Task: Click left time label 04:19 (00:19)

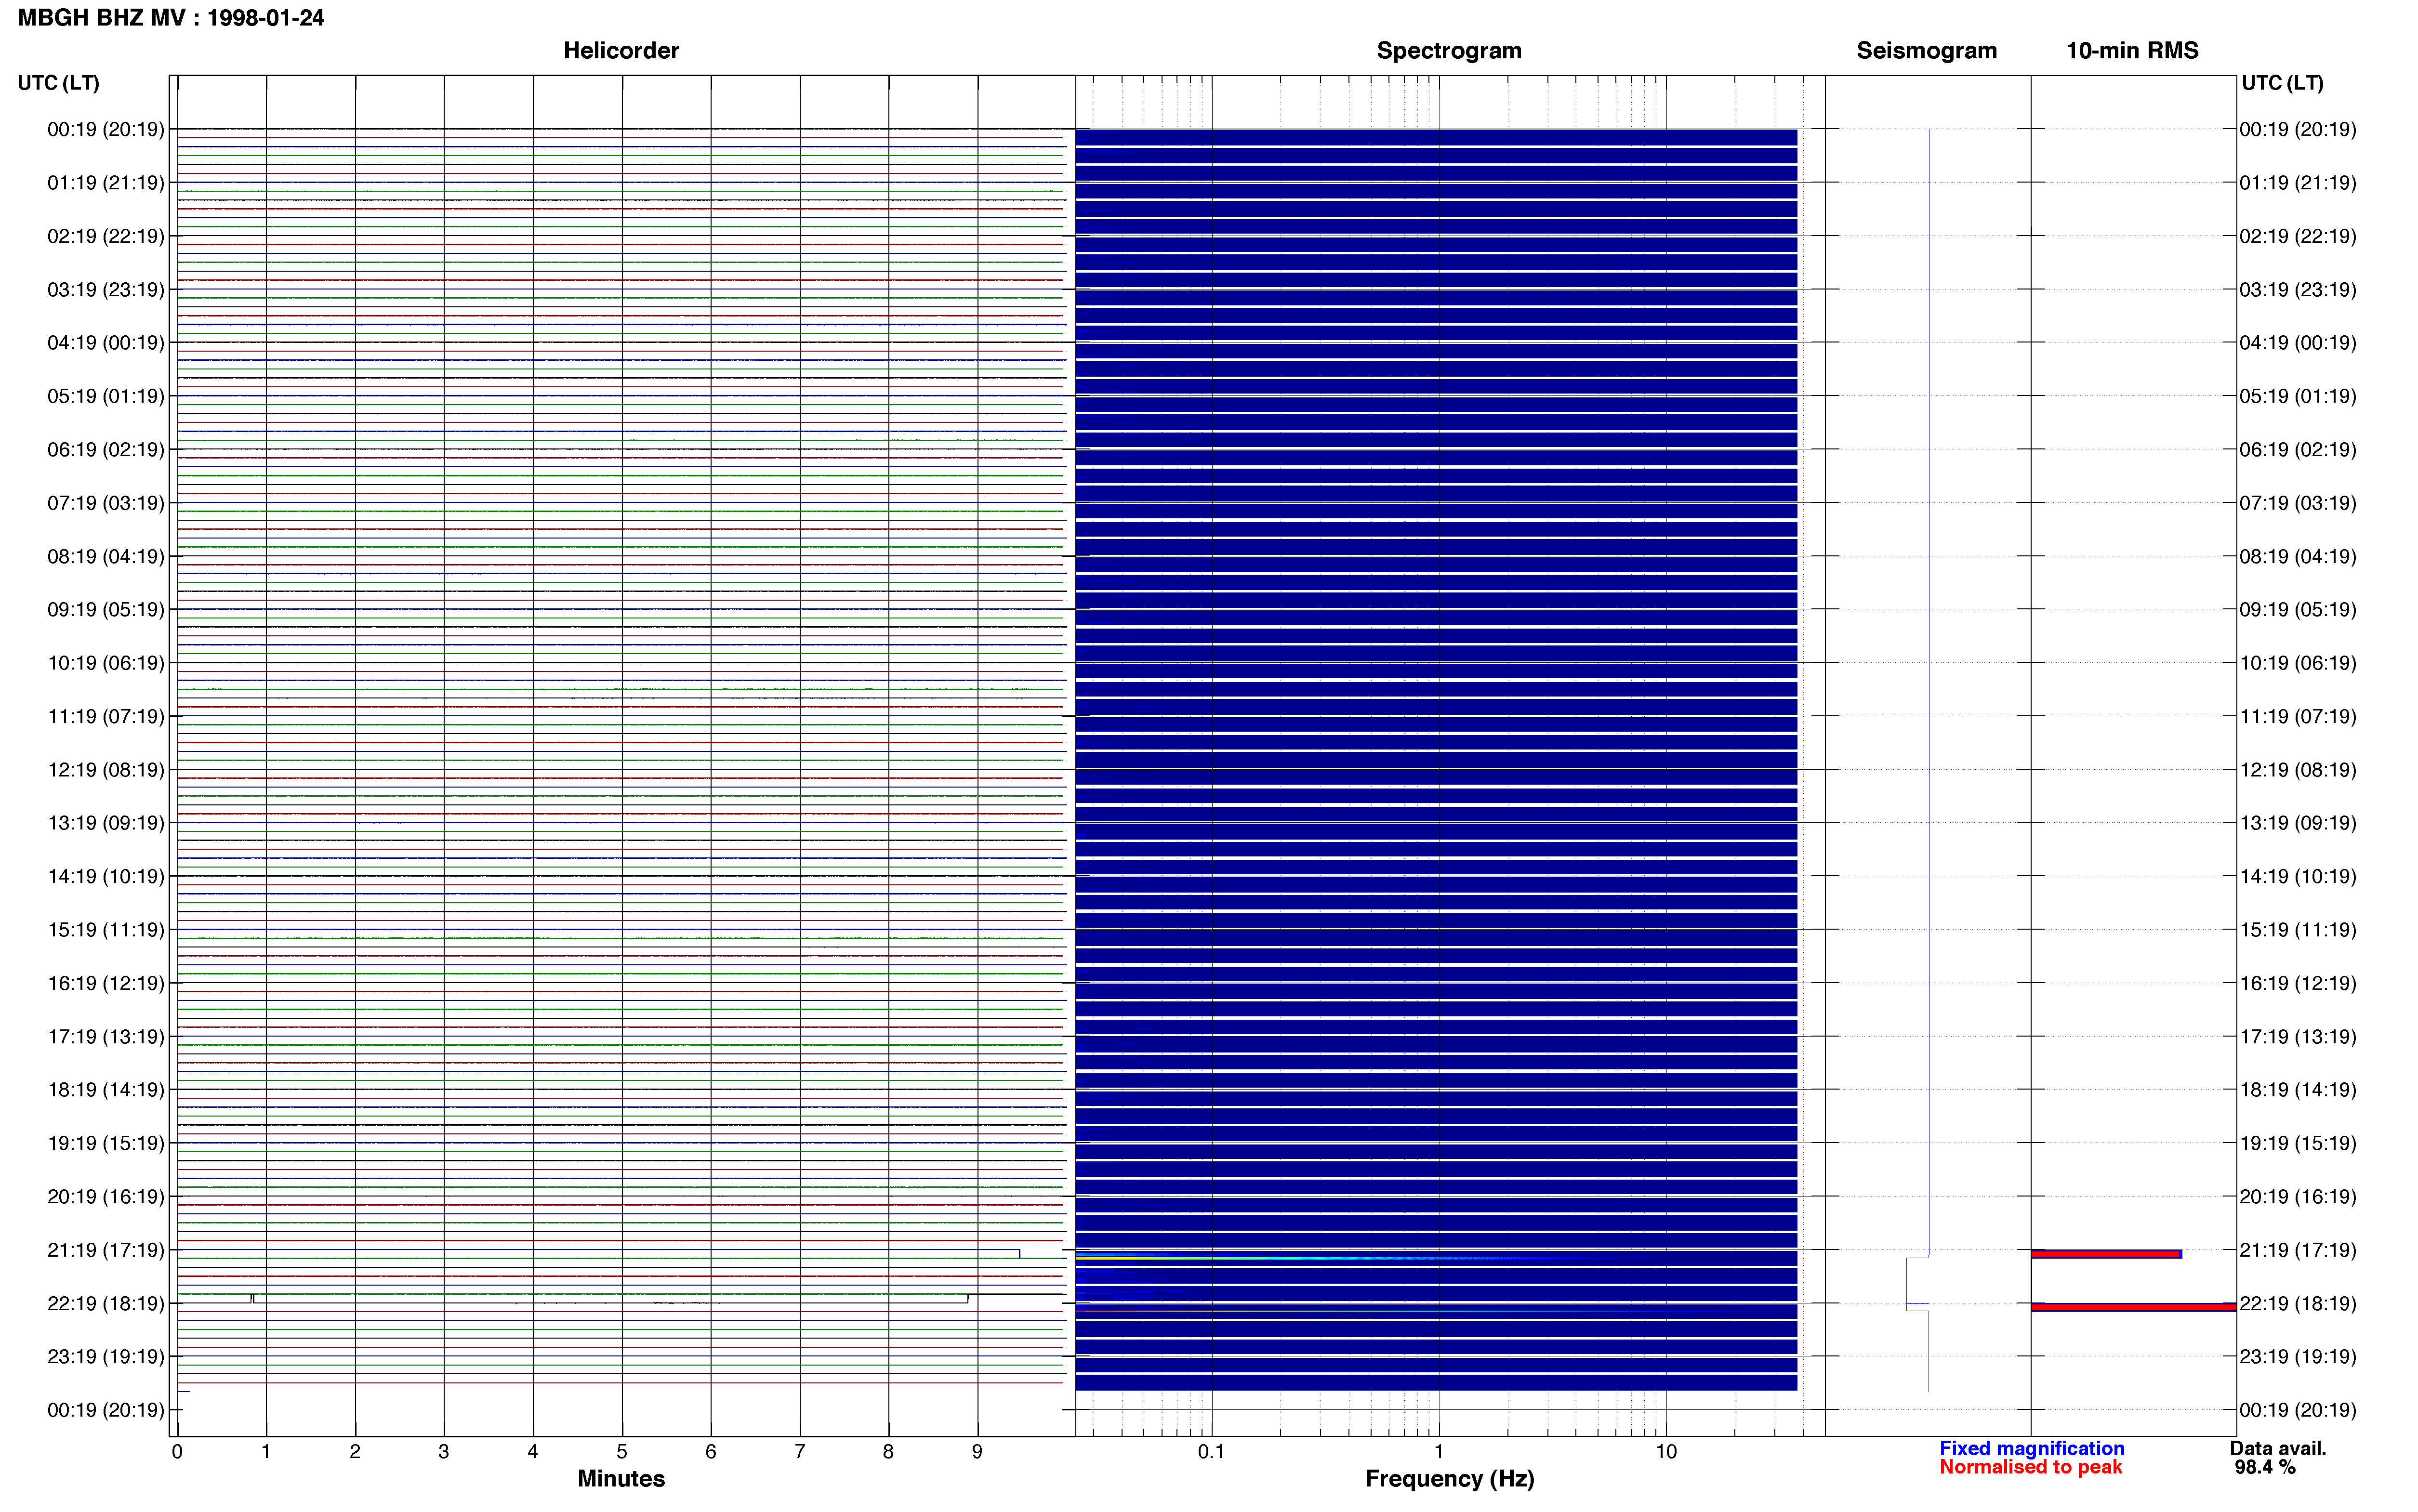Action: [x=106, y=343]
